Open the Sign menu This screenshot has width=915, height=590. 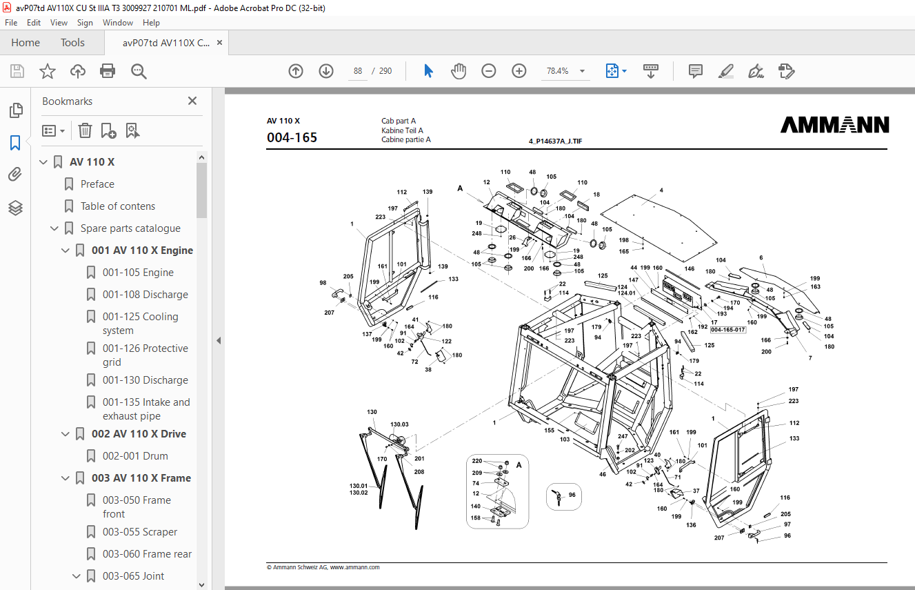coord(85,23)
